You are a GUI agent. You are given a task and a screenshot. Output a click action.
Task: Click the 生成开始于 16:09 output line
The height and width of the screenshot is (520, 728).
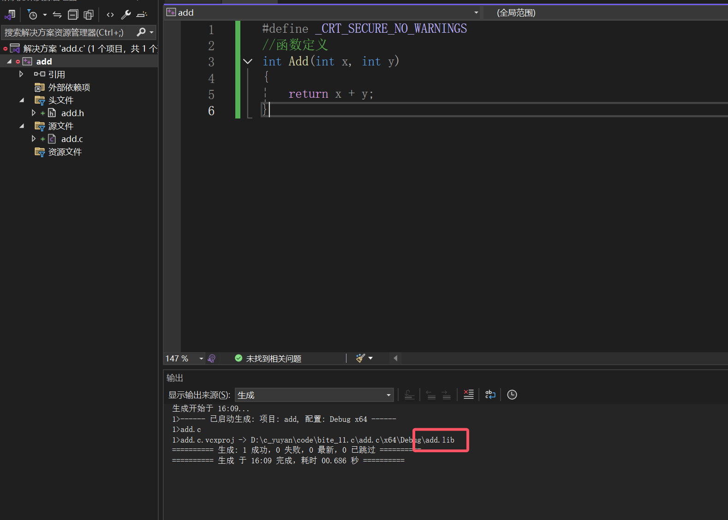click(211, 408)
